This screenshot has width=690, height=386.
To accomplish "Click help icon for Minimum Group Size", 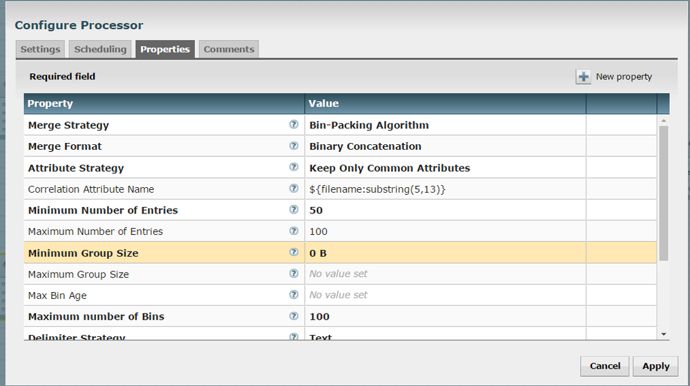I will [294, 253].
